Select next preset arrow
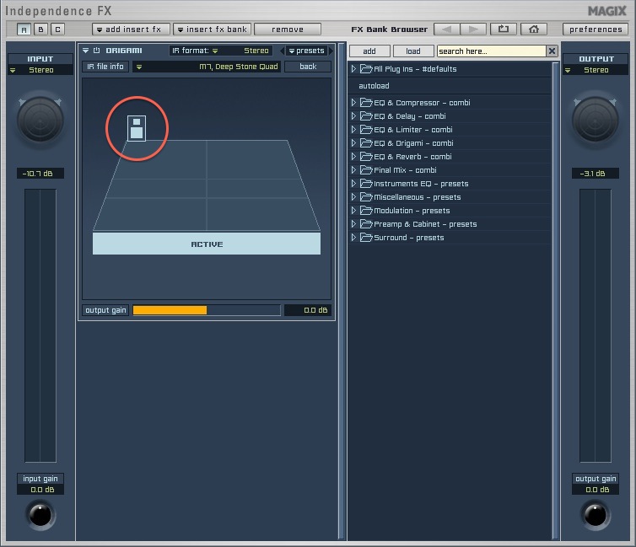 (x=331, y=51)
